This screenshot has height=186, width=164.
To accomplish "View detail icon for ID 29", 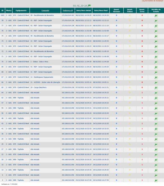I will tap(156, 144).
